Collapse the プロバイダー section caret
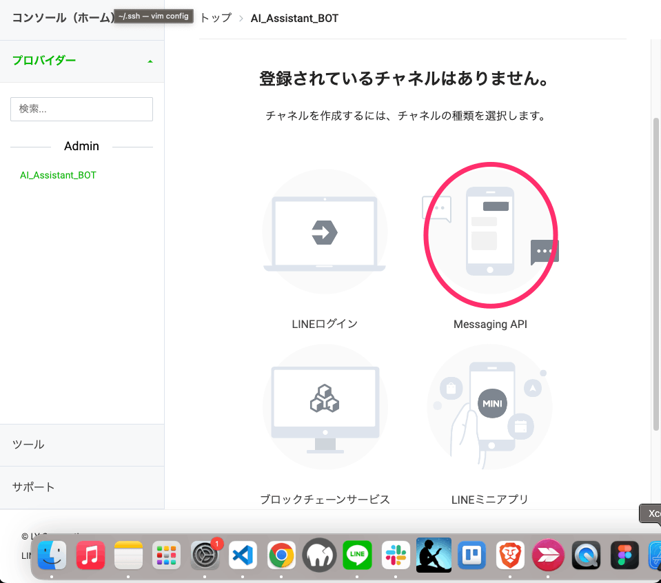Image resolution: width=661 pixels, height=583 pixels. pyautogui.click(x=150, y=61)
